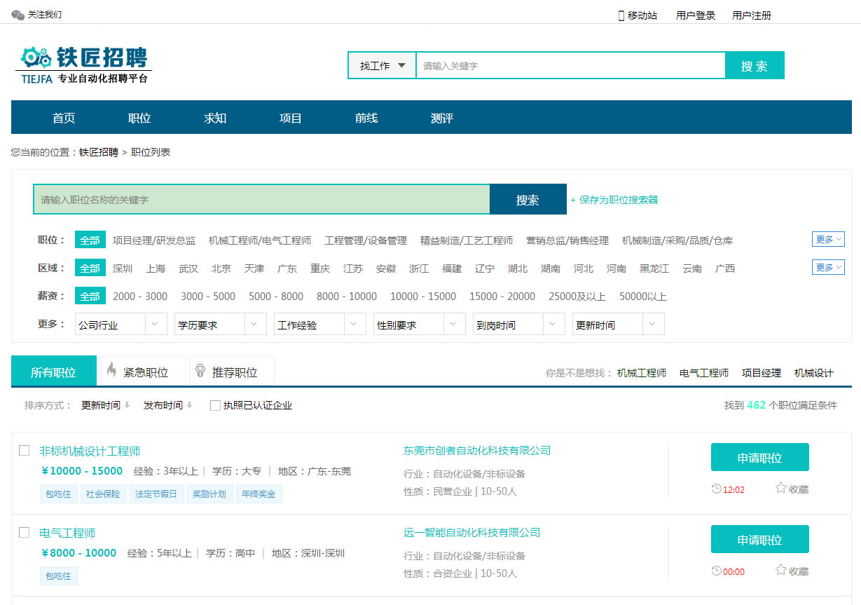Viewport: 861px width, 605px height.
Task: Open the 职位 navigation item
Action: point(139,118)
